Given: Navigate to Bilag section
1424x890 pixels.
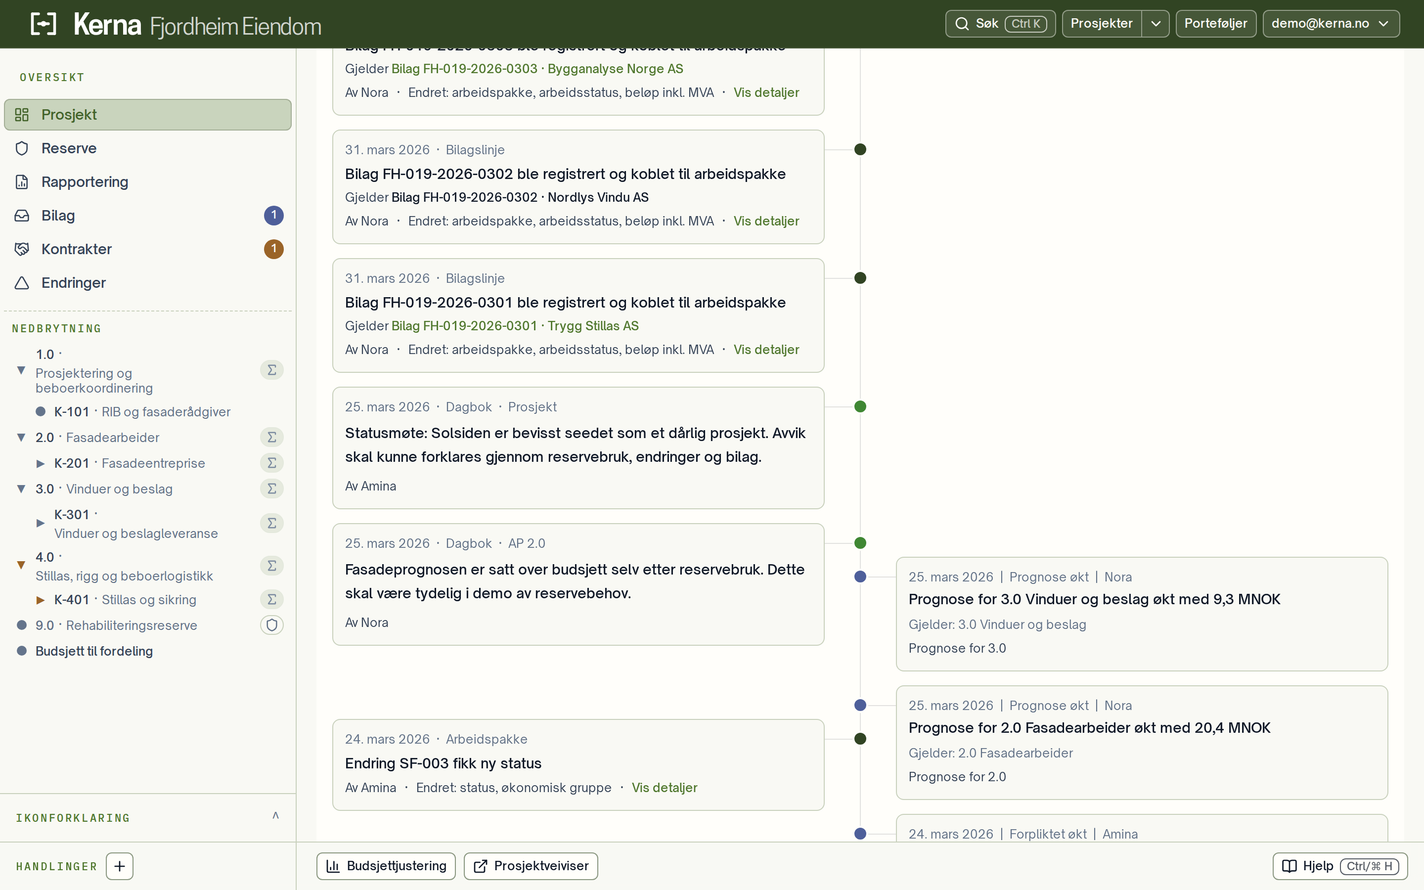Looking at the screenshot, I should click(x=148, y=216).
